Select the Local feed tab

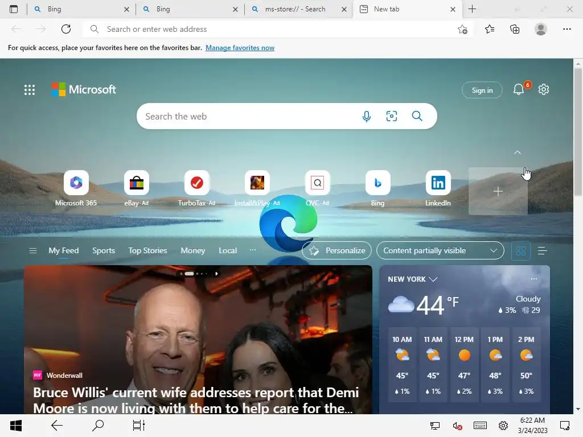228,250
